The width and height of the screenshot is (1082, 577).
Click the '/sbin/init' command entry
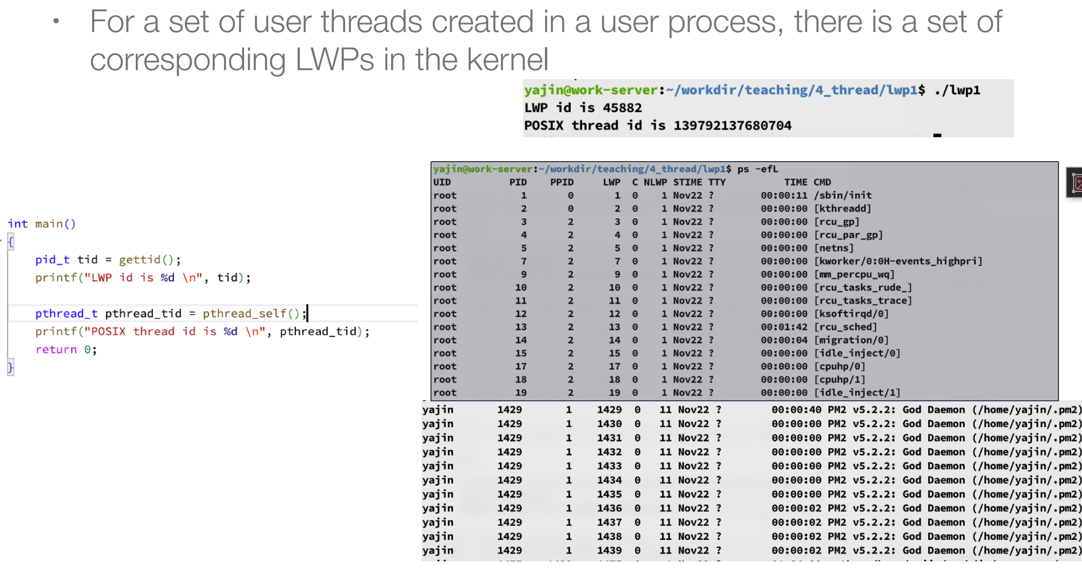(843, 195)
